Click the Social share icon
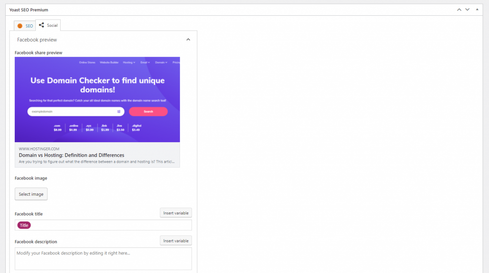 click(42, 25)
